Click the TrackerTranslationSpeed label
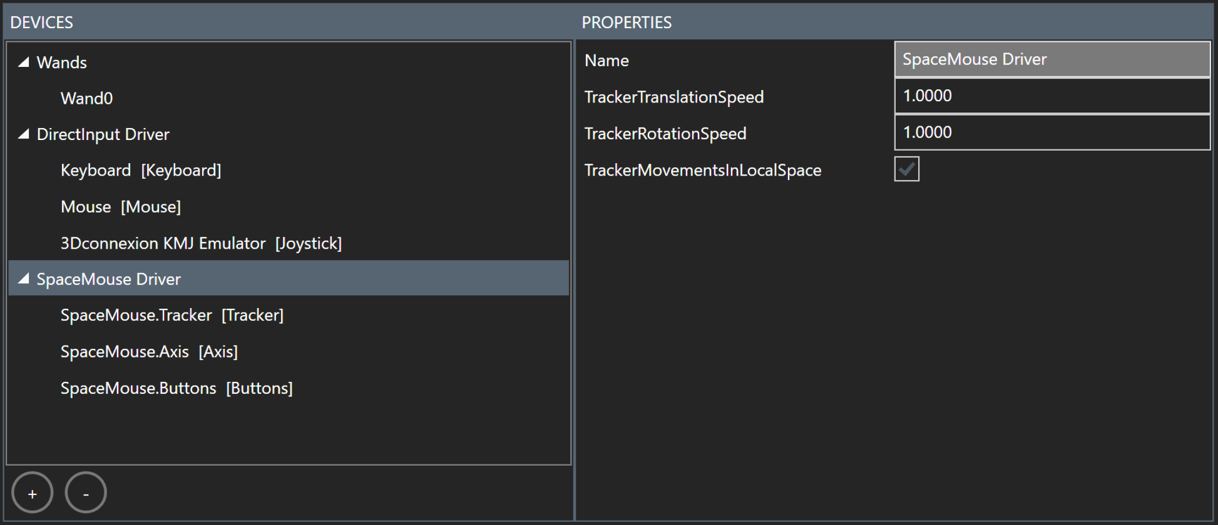This screenshot has width=1218, height=525. [674, 97]
